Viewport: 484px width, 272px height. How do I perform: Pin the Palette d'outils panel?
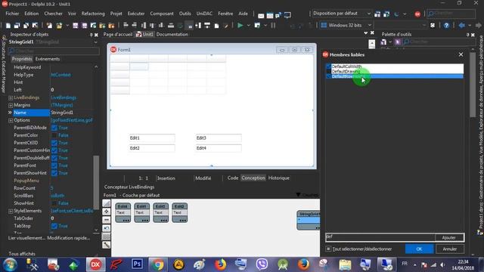pyautogui.click(x=467, y=35)
